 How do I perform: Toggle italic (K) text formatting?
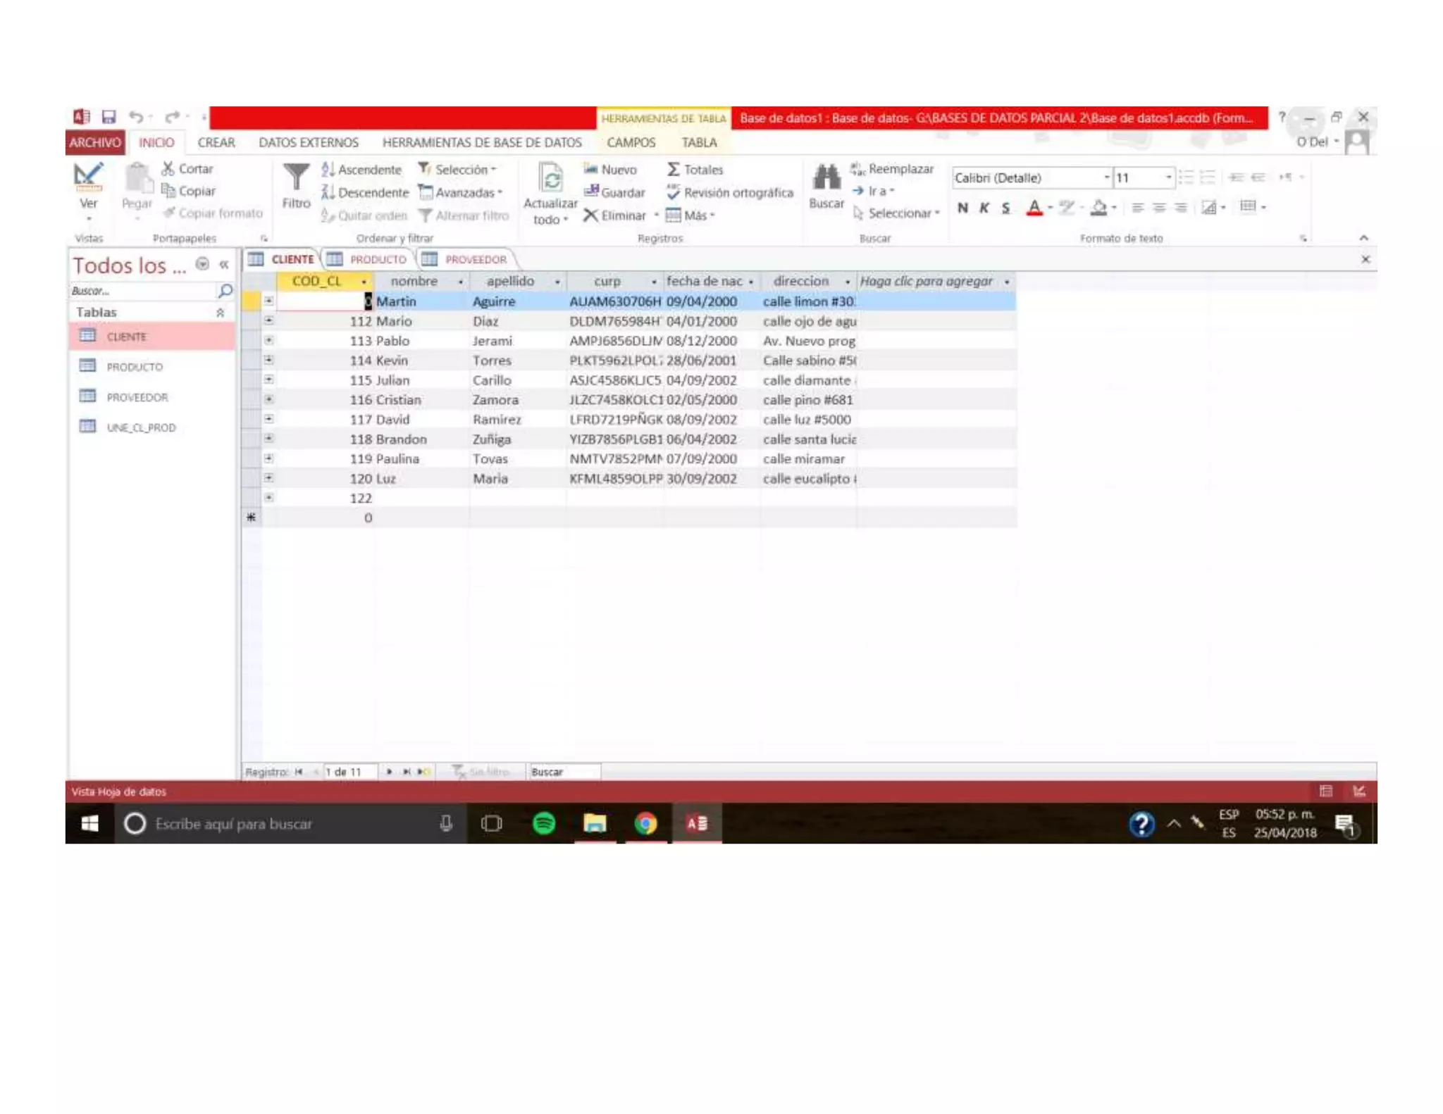(984, 208)
